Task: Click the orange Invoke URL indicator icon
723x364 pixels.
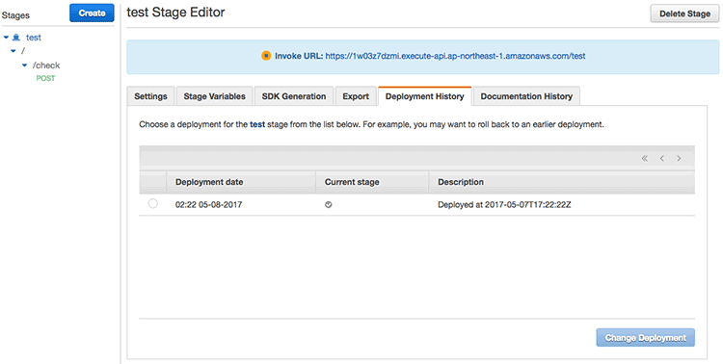Action: pyautogui.click(x=266, y=56)
